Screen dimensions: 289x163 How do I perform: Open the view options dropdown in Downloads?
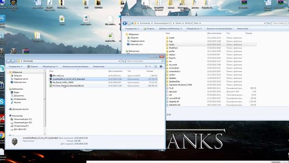150,67
